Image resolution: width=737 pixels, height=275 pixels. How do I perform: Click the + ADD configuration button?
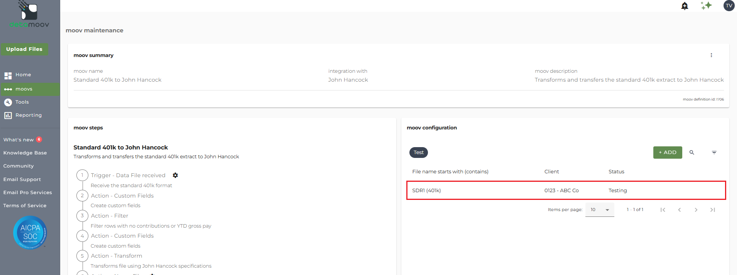click(x=668, y=153)
